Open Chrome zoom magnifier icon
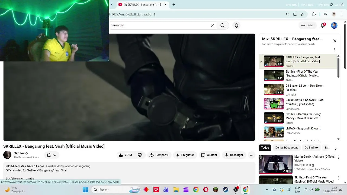 (288, 14)
